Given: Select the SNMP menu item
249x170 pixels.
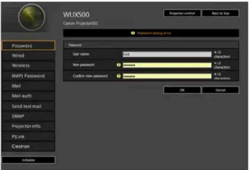Looking at the screenshot, I should (x=28, y=116).
